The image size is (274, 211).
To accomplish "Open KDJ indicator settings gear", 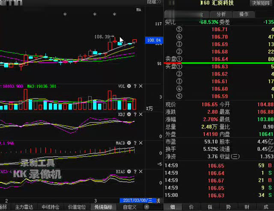I will pyautogui.click(x=129, y=114).
